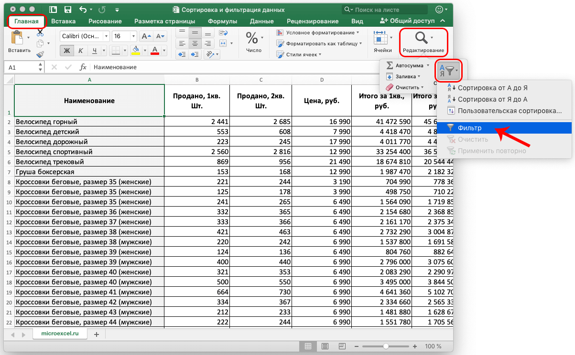Open the Формулы ribbon tab
This screenshot has width=575, height=355.
[222, 21]
